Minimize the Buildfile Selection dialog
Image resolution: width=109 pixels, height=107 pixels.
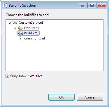point(82,6)
